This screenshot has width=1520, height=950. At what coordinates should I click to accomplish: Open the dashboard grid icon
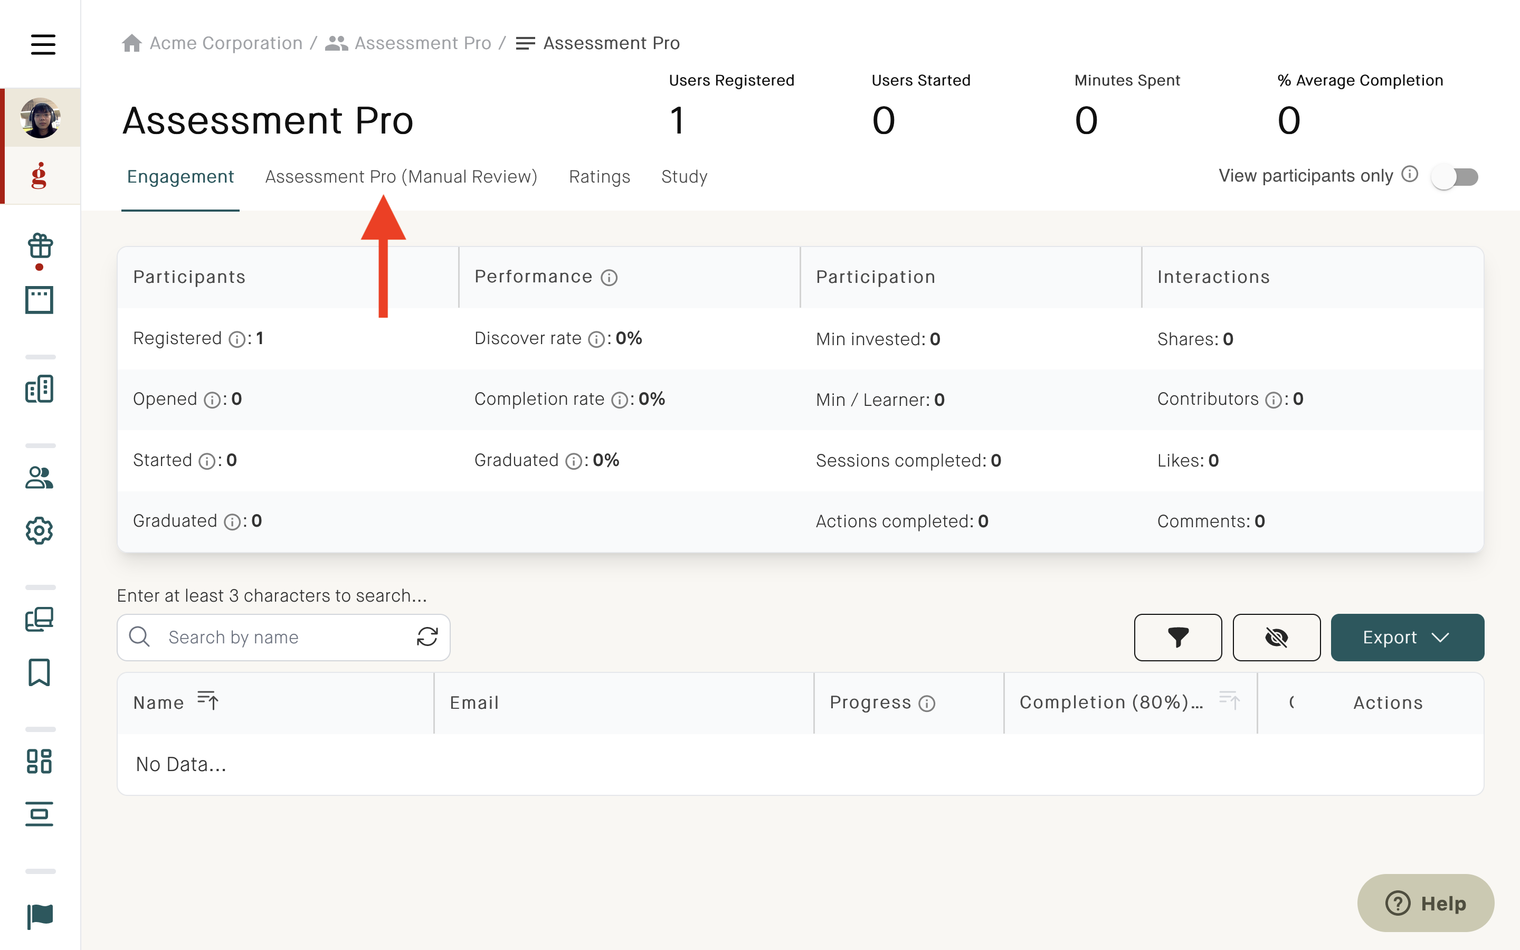point(40,762)
